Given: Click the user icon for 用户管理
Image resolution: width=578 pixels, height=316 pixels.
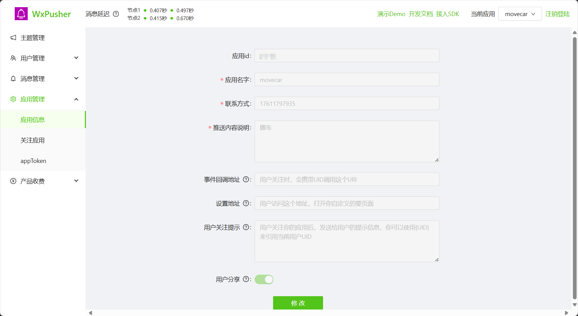Looking at the screenshot, I should click(x=13, y=58).
